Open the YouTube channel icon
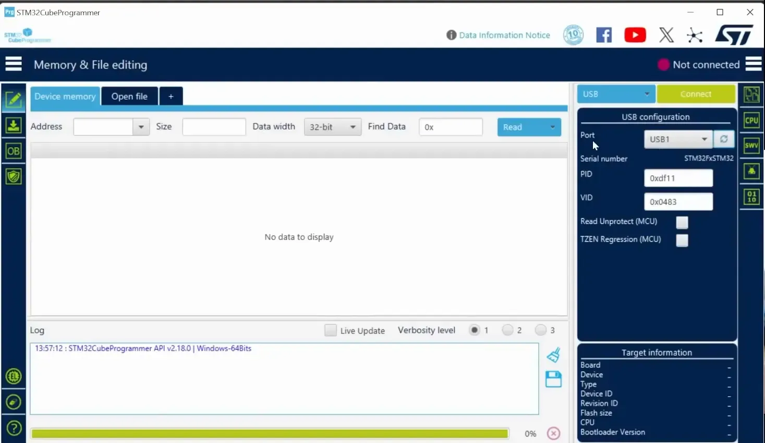The height and width of the screenshot is (443, 765). click(635, 35)
